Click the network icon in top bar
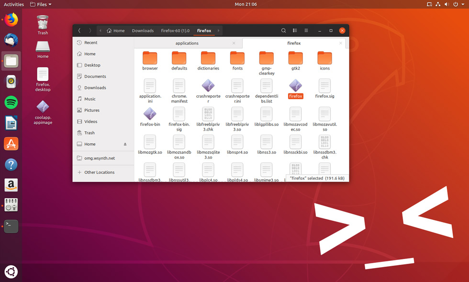The height and width of the screenshot is (282, 469). pyautogui.click(x=438, y=4)
